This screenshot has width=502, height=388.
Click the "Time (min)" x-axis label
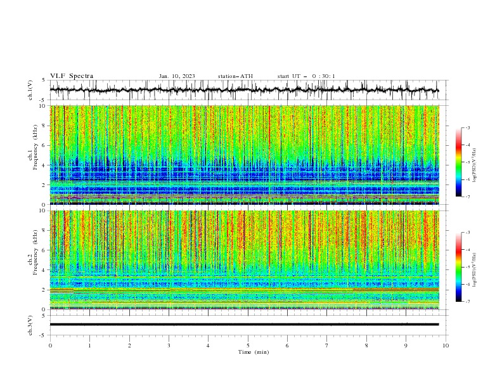(x=254, y=352)
